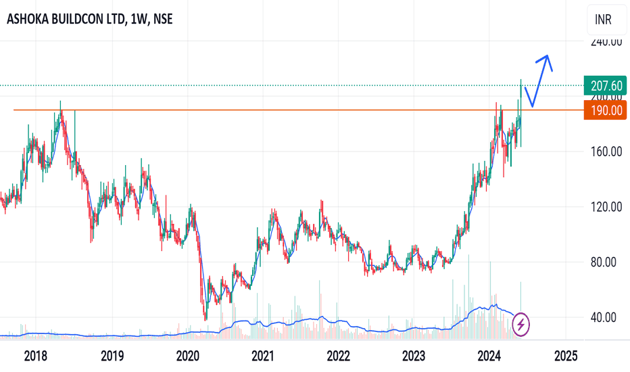Click the purple lightning bolt icon

[x=520, y=324]
